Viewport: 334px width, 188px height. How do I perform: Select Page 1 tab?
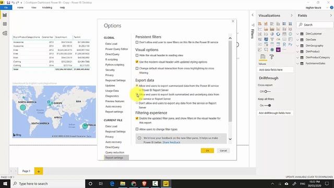26,171
